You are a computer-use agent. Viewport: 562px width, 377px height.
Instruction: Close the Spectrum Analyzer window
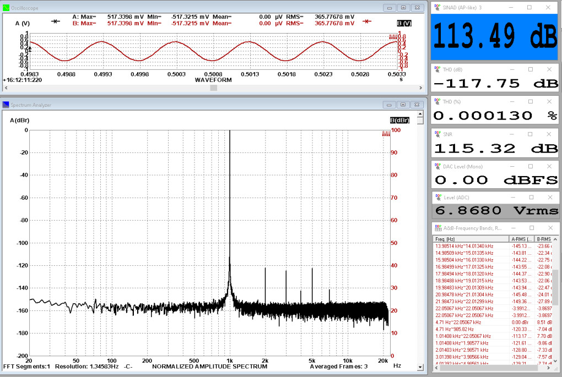tap(417, 105)
